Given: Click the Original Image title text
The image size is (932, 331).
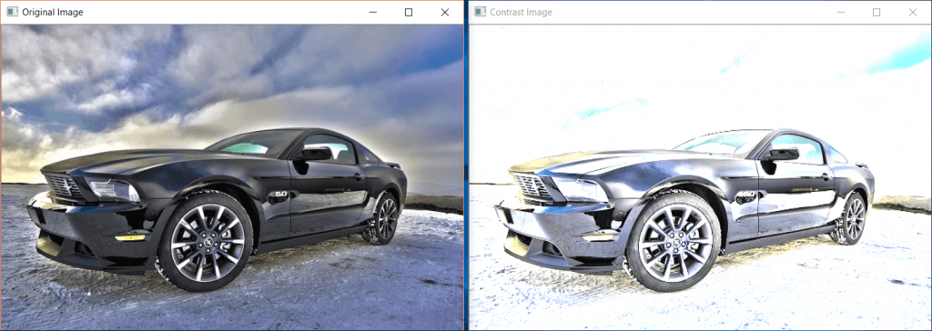Looking at the screenshot, I should click(52, 12).
